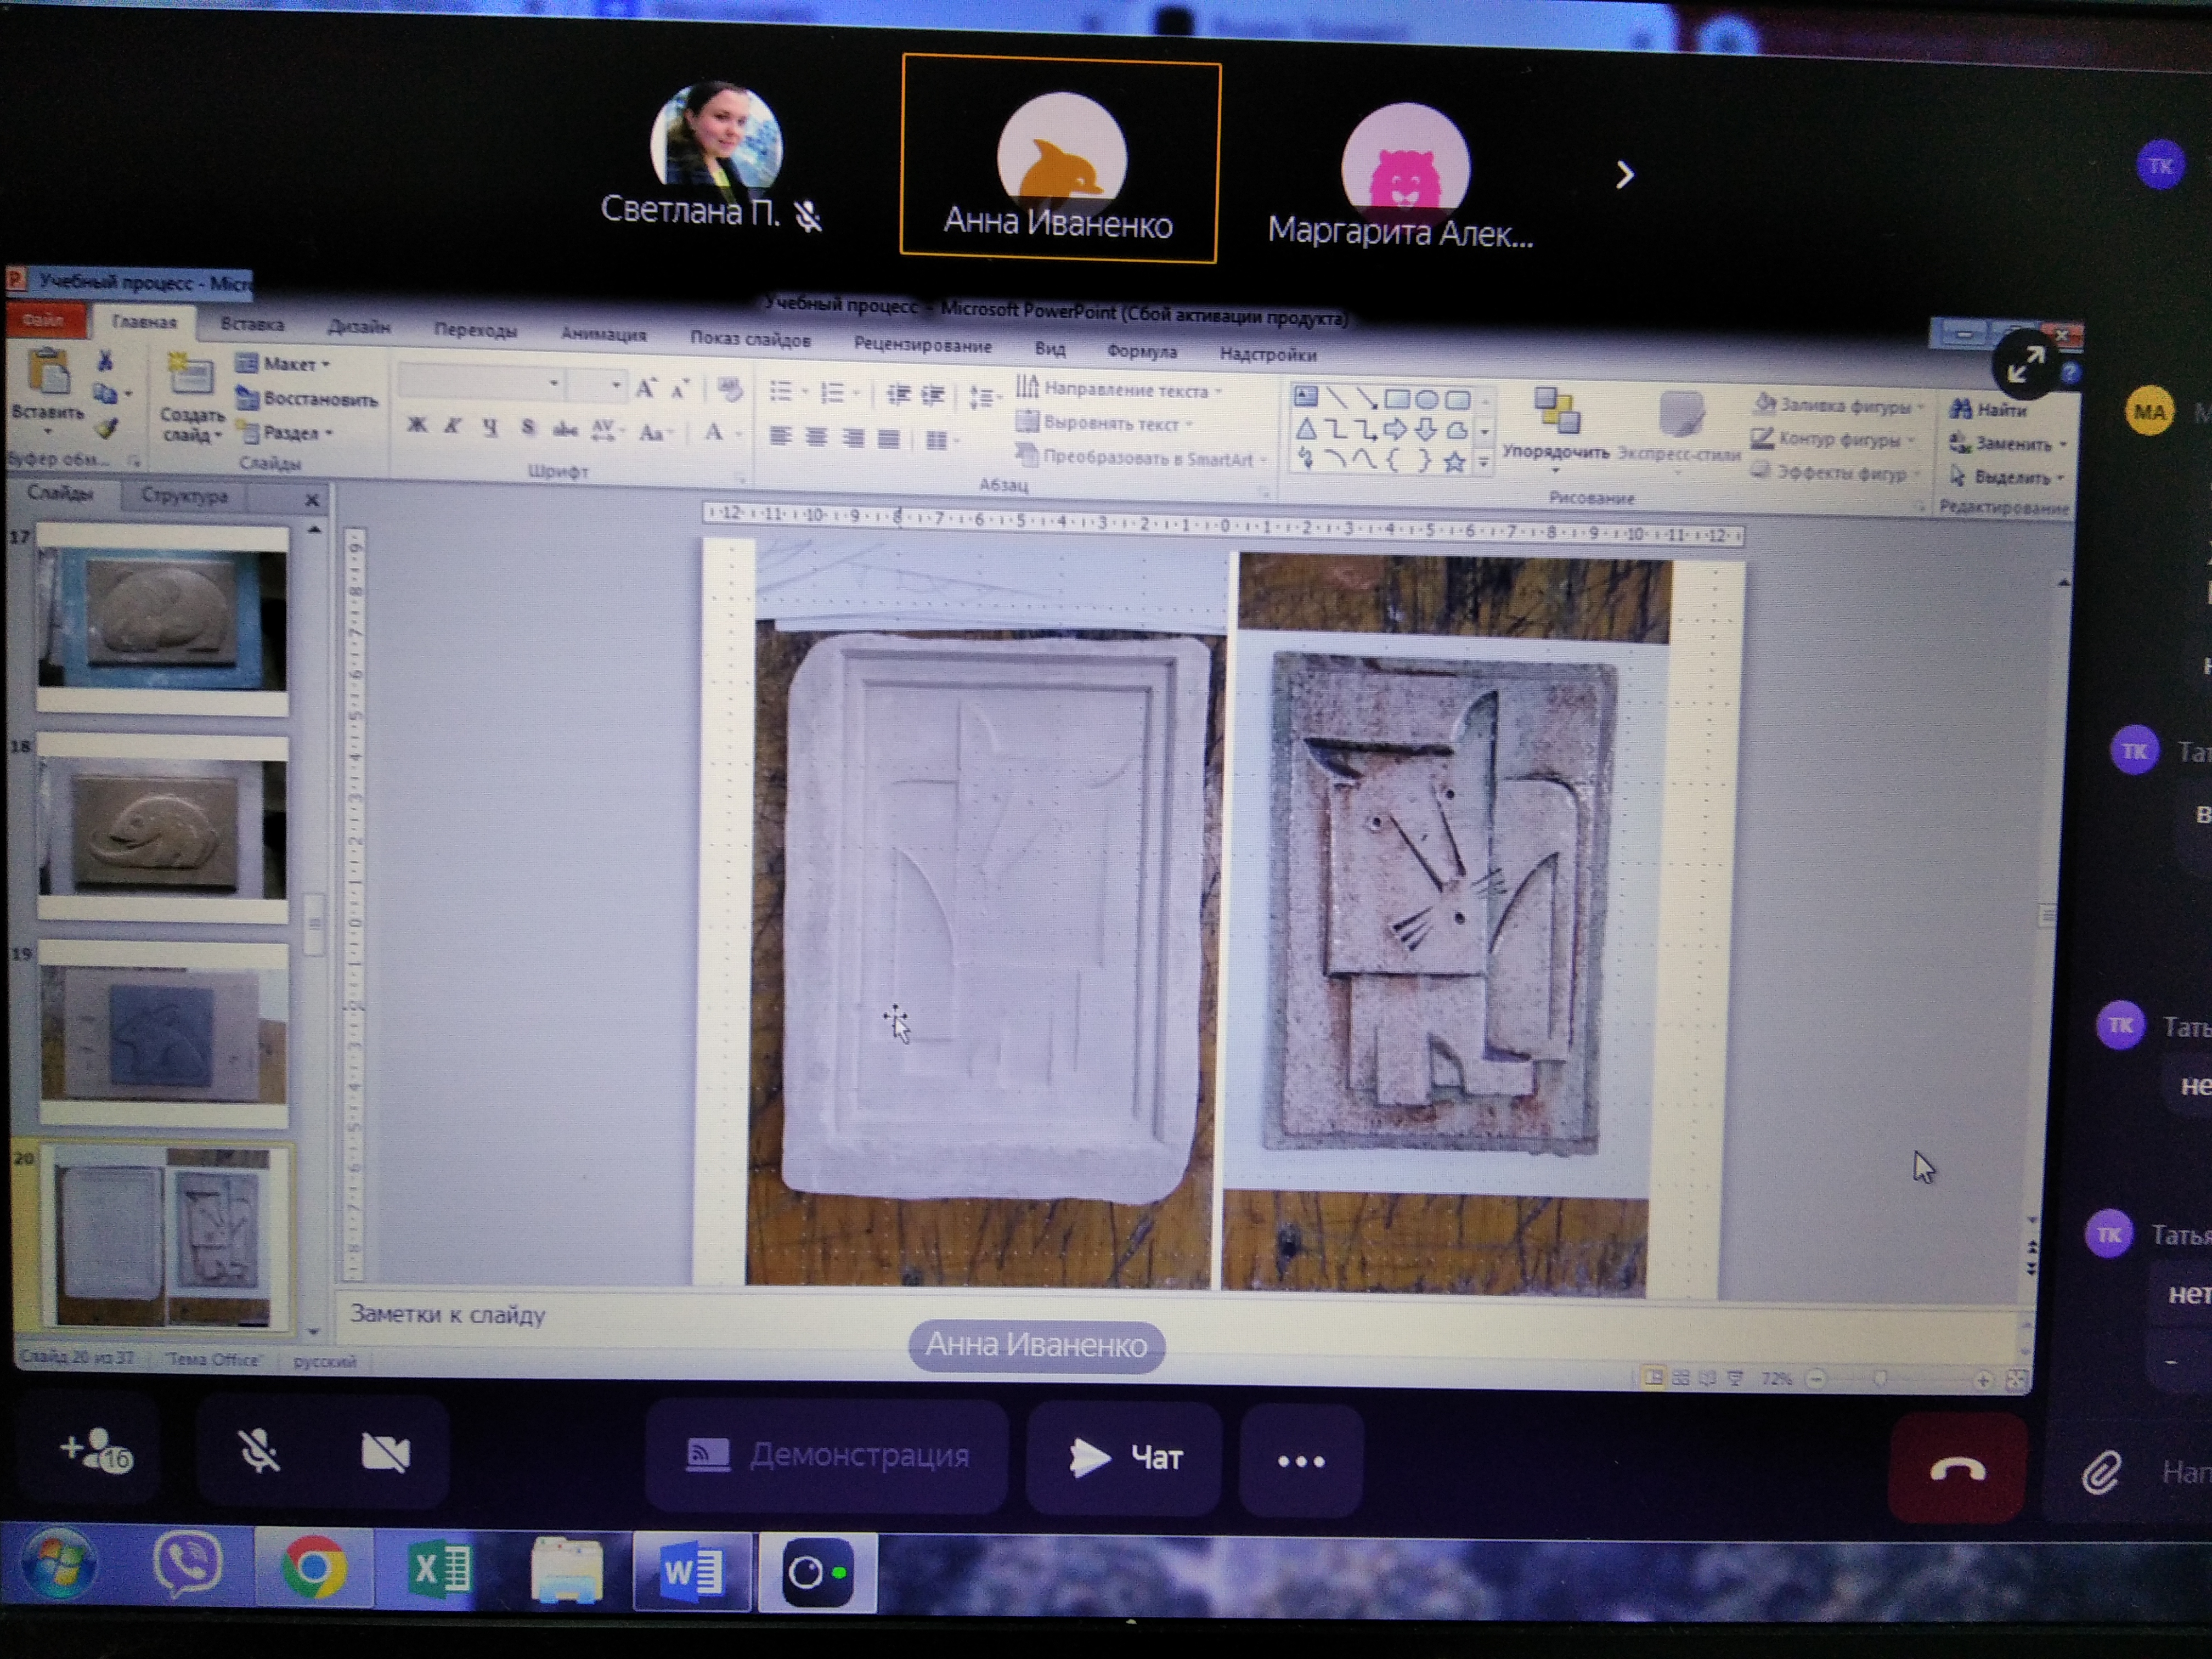The image size is (2212, 1659).
Task: Start screen sharing with Демонстрация button
Action: pyautogui.click(x=827, y=1456)
